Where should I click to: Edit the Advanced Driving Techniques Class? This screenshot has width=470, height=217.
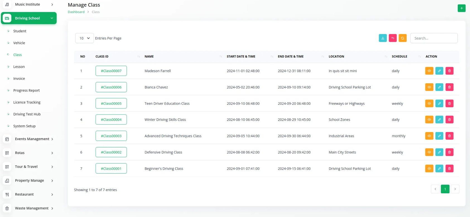[x=439, y=136]
